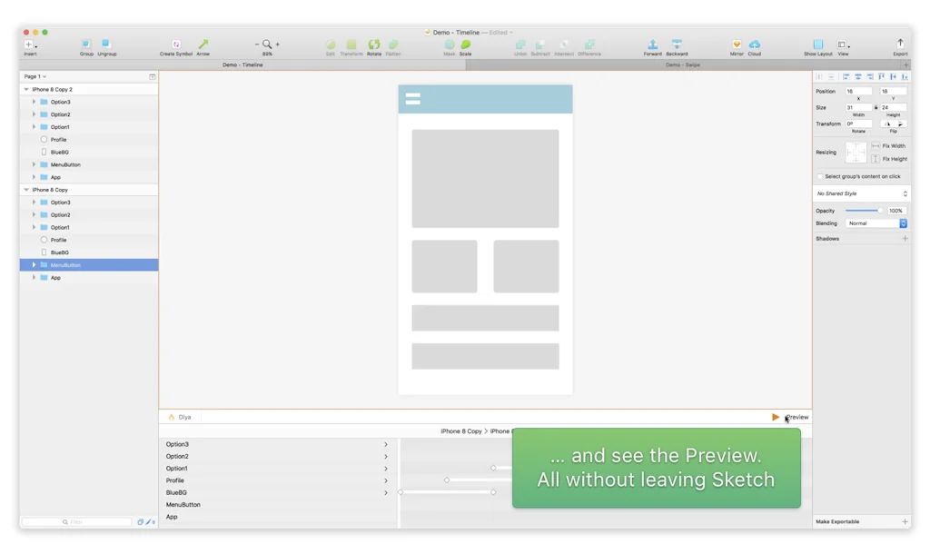Screen dimensions: 930x554
Task: Click the Rotate toolbar icon
Action: click(373, 45)
